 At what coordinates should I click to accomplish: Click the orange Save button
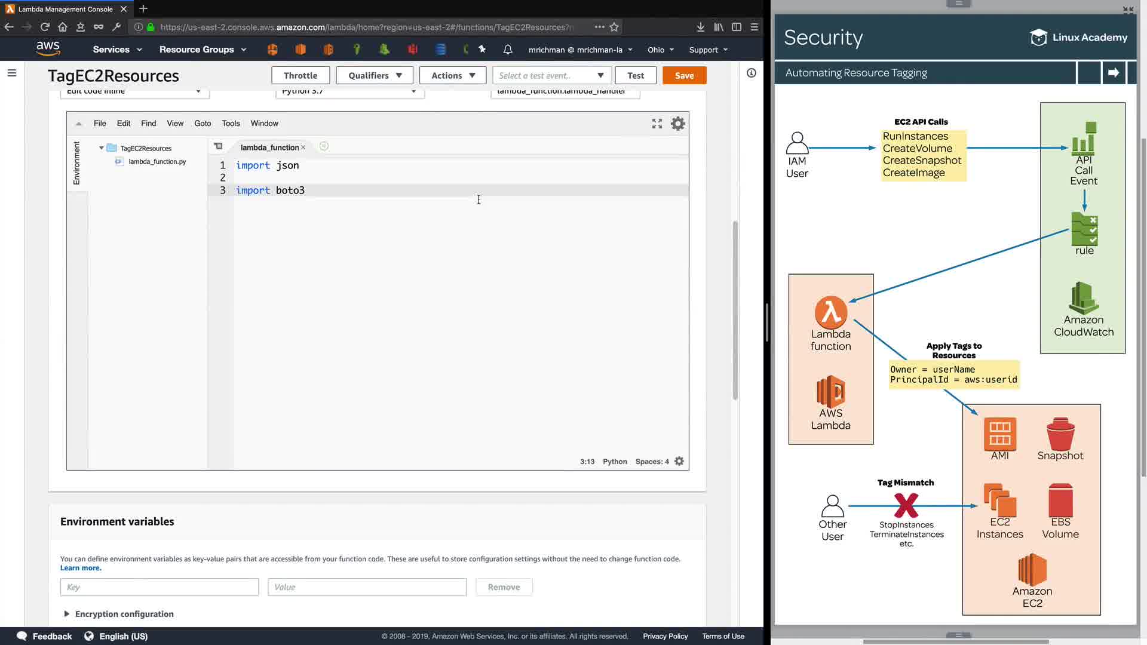point(684,75)
